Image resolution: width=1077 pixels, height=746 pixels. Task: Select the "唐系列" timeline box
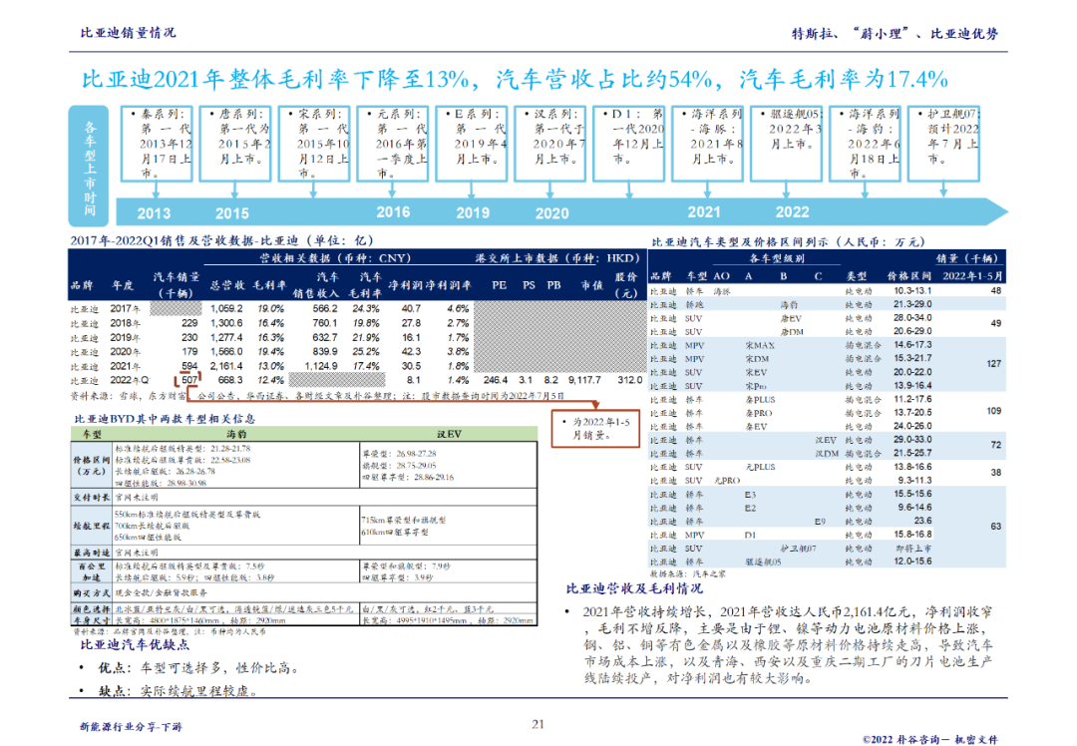click(x=235, y=144)
